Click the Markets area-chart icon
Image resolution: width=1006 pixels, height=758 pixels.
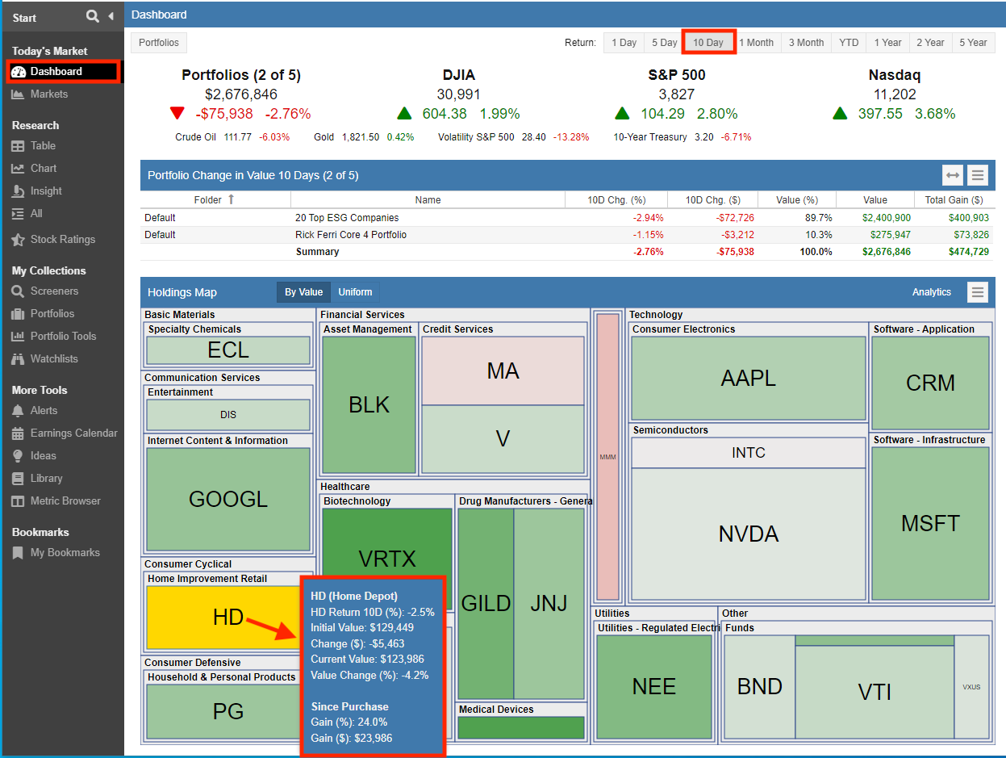click(x=18, y=94)
